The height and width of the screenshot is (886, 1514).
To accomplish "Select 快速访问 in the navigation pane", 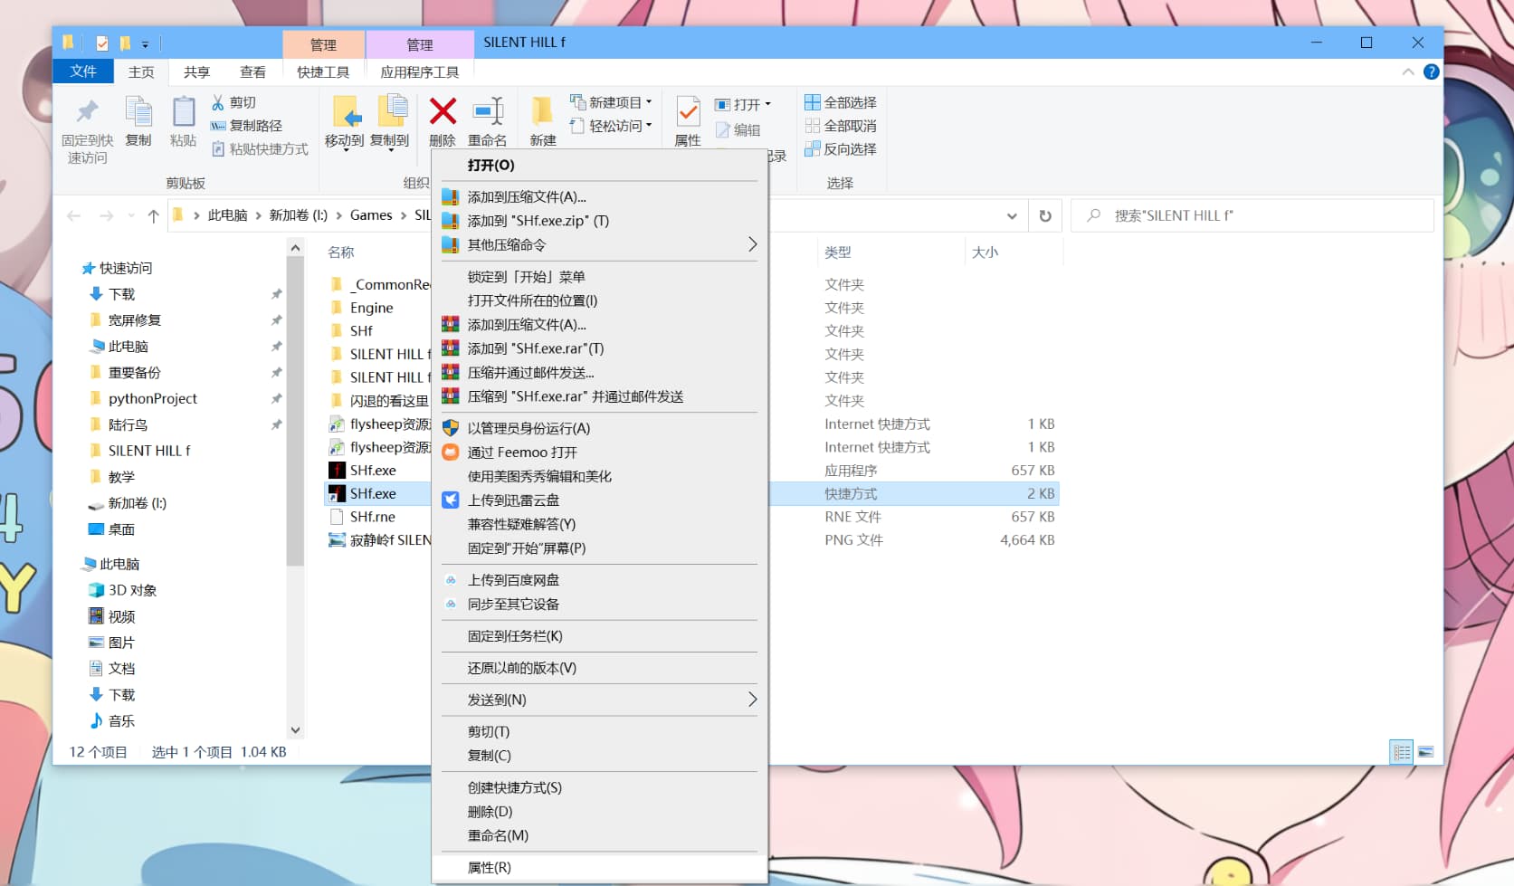I will [x=125, y=268].
